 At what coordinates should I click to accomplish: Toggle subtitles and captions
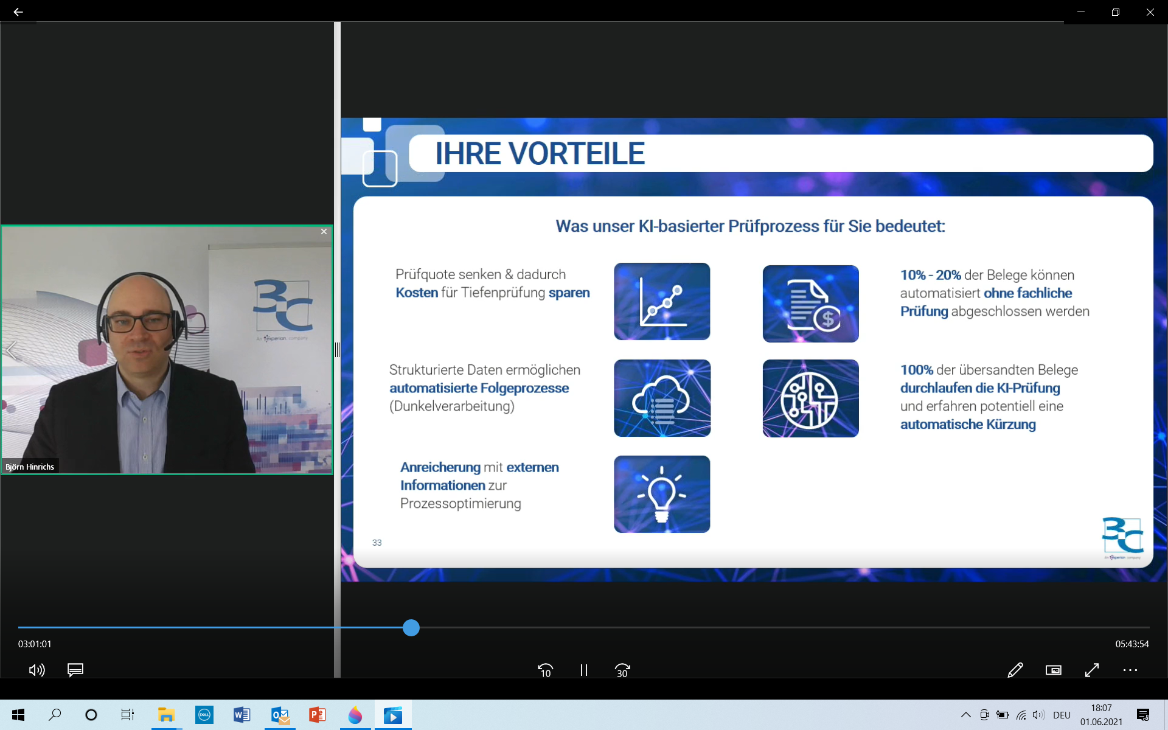click(75, 670)
